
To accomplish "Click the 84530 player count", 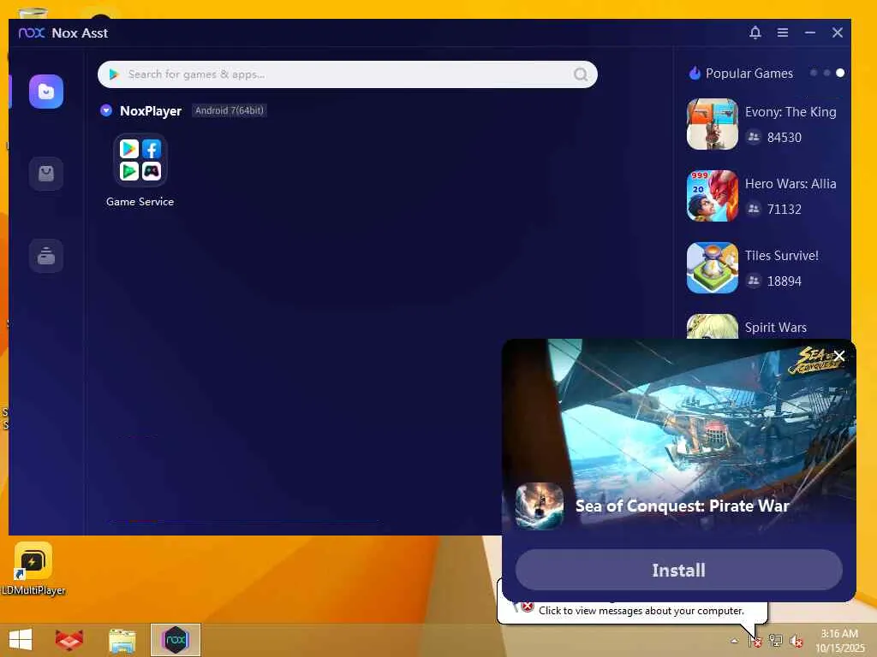I will pyautogui.click(x=785, y=138).
